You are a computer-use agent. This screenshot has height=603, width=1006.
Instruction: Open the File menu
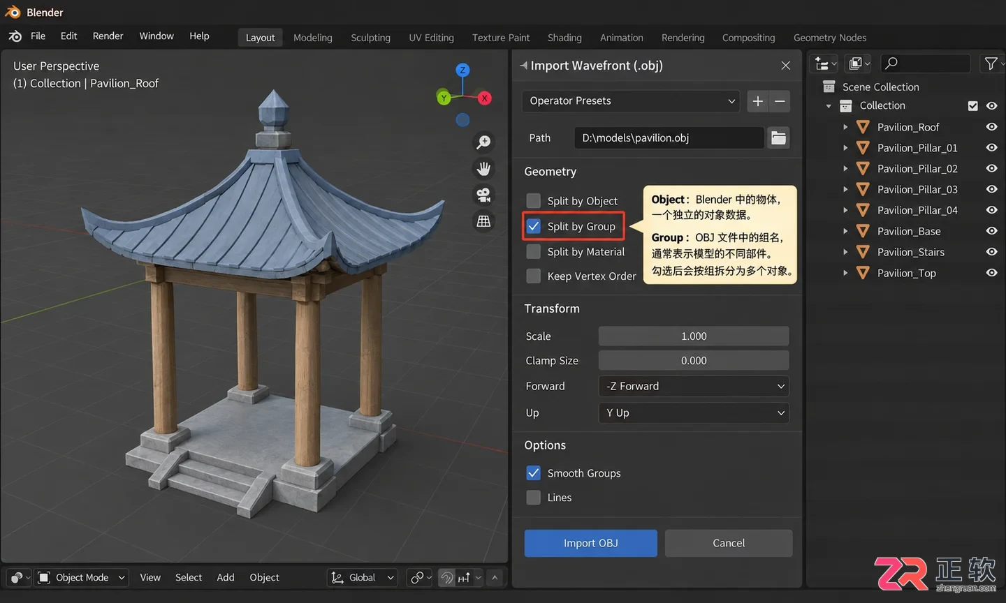(x=38, y=36)
